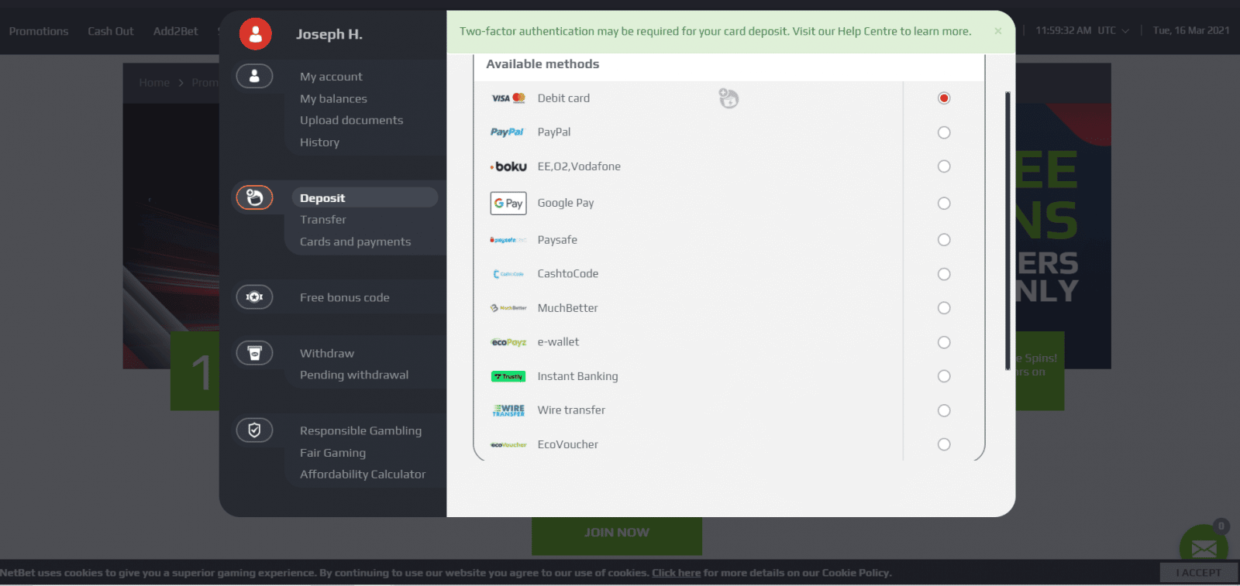Viewport: 1240px width, 586px height.
Task: Click the Visa Mastercard logo
Action: (508, 98)
